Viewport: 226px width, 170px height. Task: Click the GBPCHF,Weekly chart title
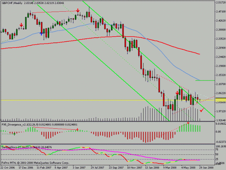[12, 3]
